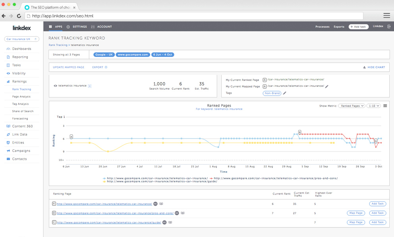Click Add Task in row A
This screenshot has height=237, width=394.
pos(377,204)
